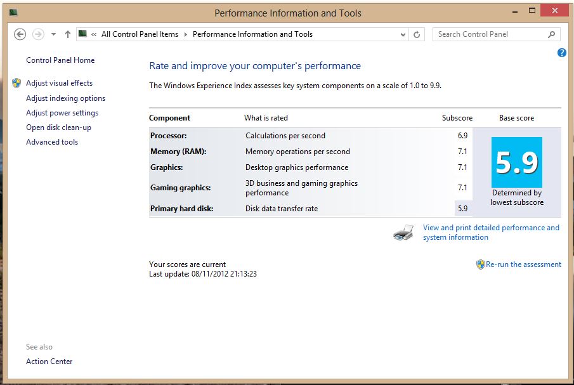Close the Performance Information window
Viewport: 574px width, 385px height.
pyautogui.click(x=554, y=11)
